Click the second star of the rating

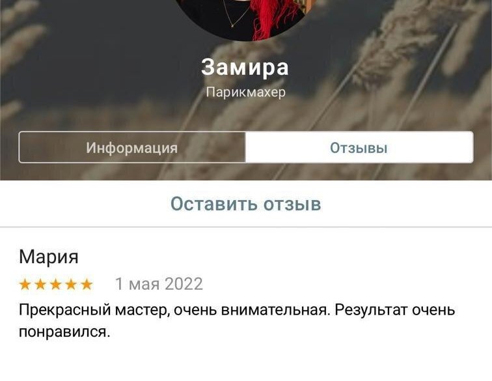click(40, 284)
